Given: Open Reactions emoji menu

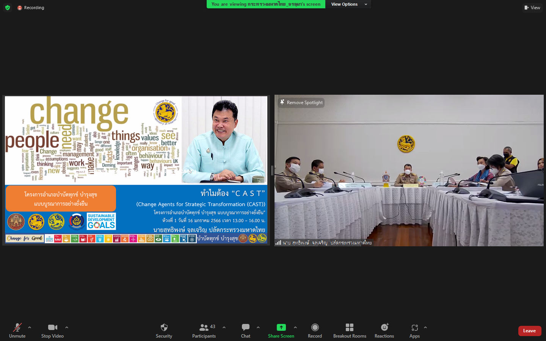Looking at the screenshot, I should click(x=384, y=330).
